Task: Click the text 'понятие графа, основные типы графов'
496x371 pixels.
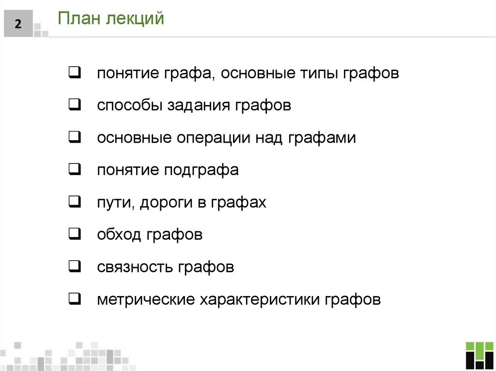Action: coord(248,74)
